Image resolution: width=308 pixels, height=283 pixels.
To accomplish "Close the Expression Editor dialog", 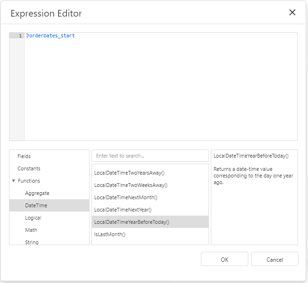I will tap(292, 12).
